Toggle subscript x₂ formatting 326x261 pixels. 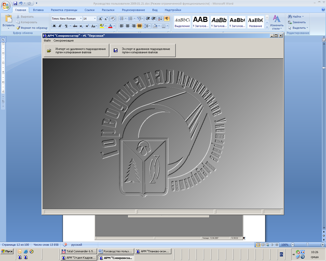(x=81, y=26)
